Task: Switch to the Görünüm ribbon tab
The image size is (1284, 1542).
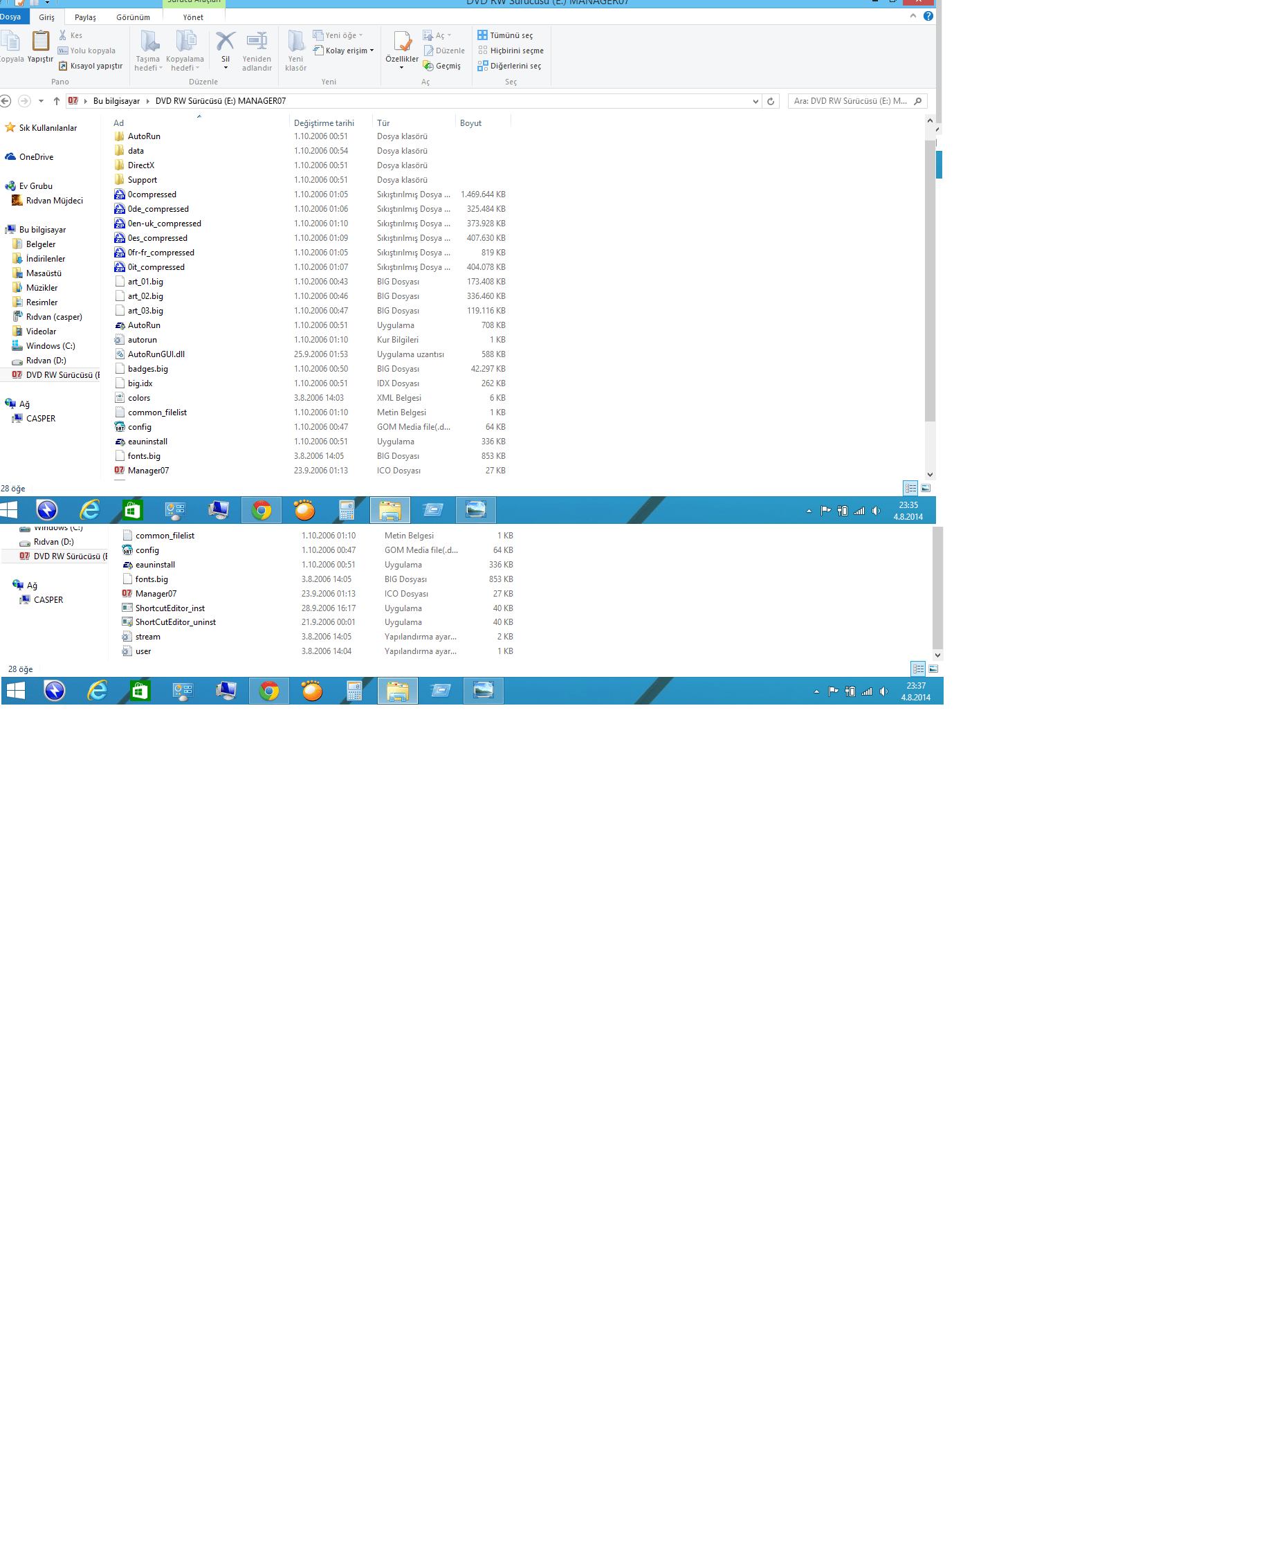Action: point(133,17)
